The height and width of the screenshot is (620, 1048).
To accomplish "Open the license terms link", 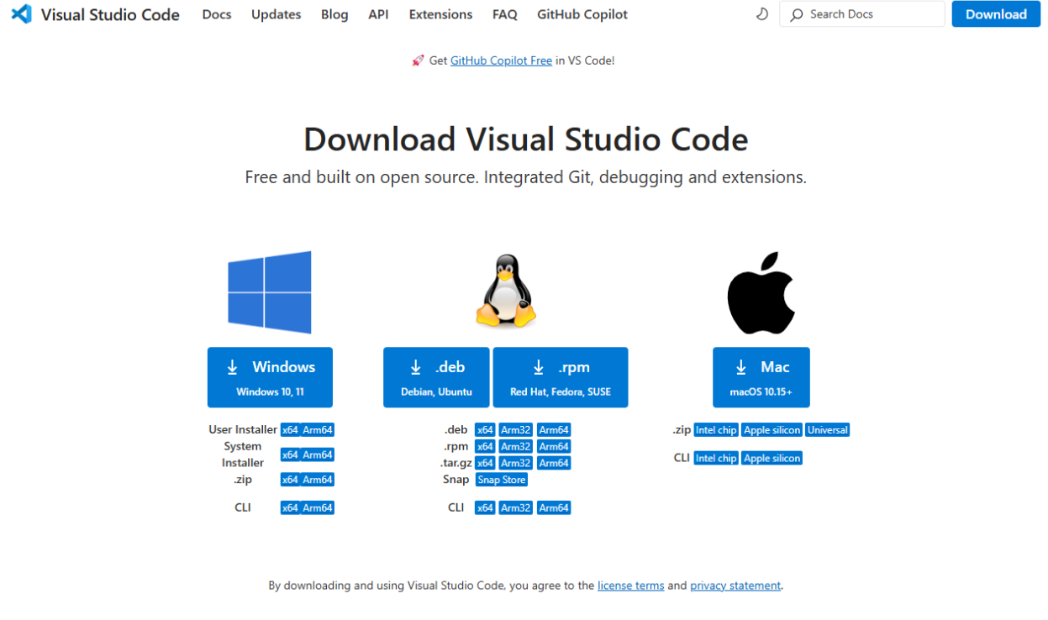I will tap(631, 586).
